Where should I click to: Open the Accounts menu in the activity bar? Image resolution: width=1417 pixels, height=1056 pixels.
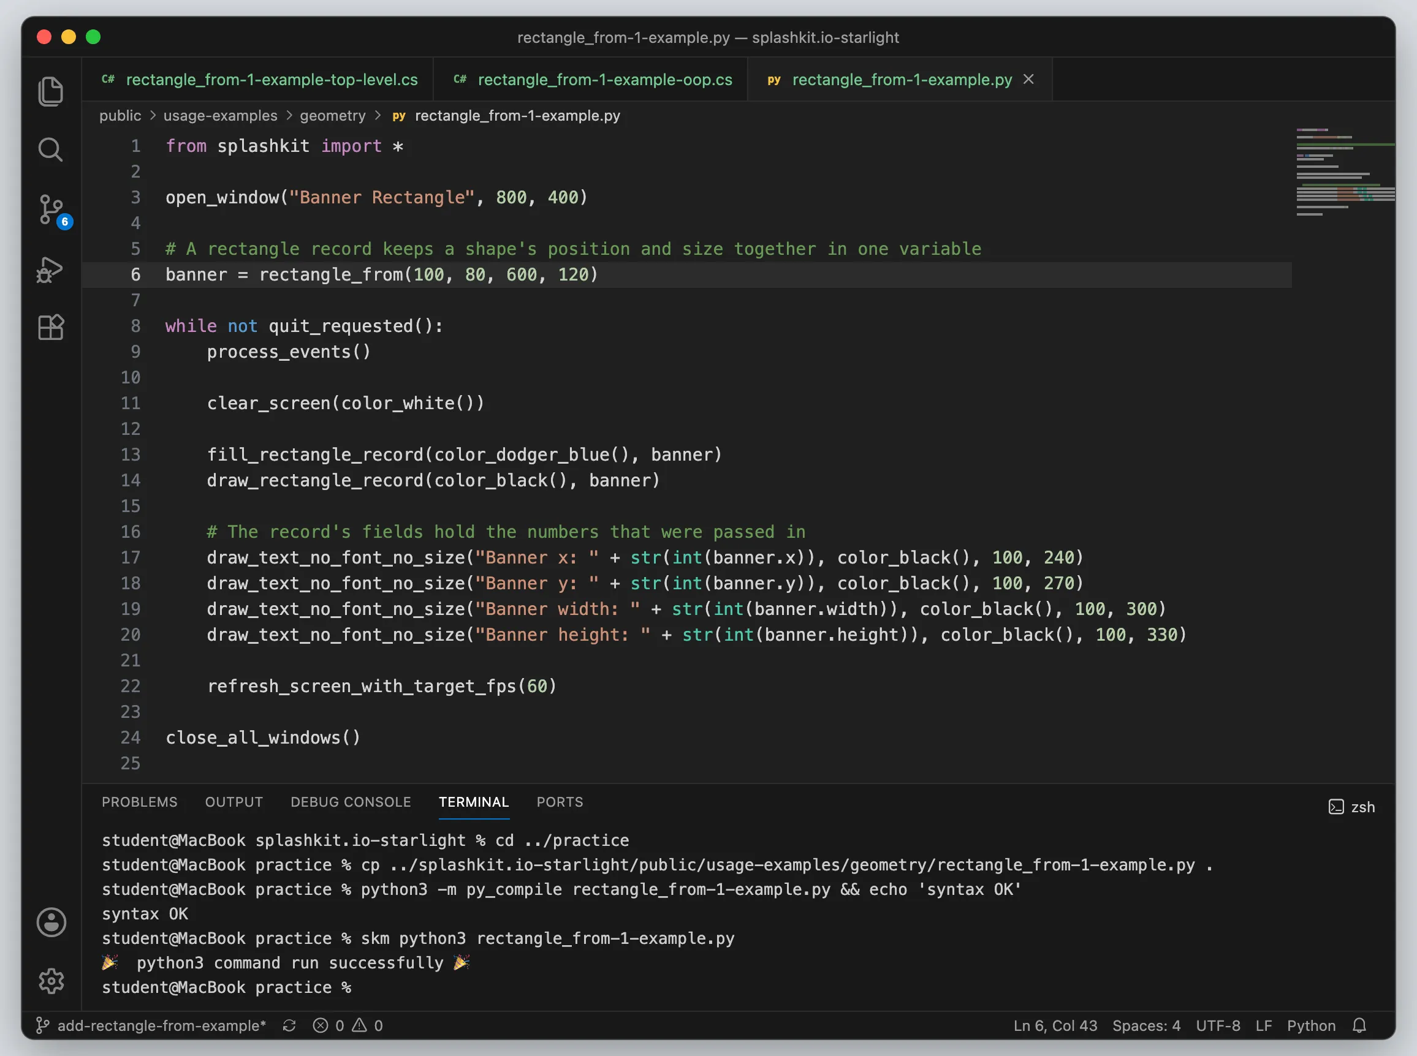(x=51, y=922)
